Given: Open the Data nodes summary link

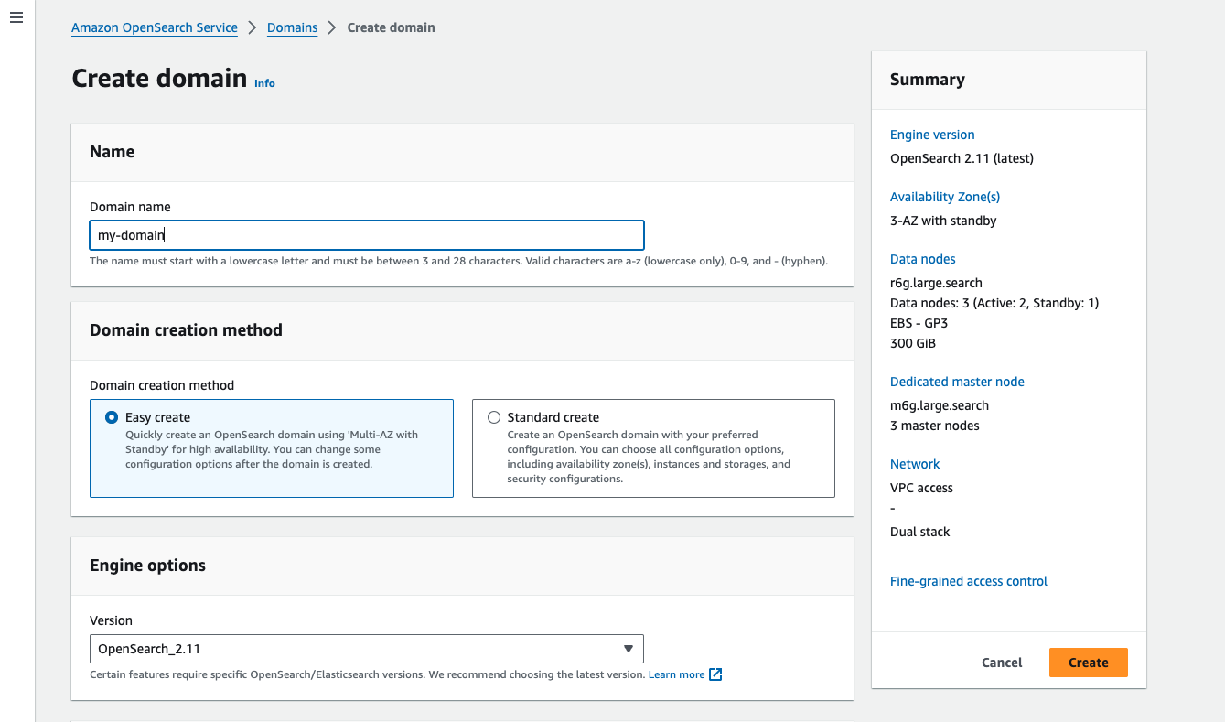Looking at the screenshot, I should pos(922,258).
